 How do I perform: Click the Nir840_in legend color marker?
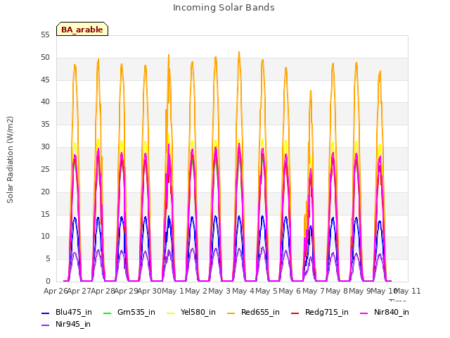[x=364, y=313]
